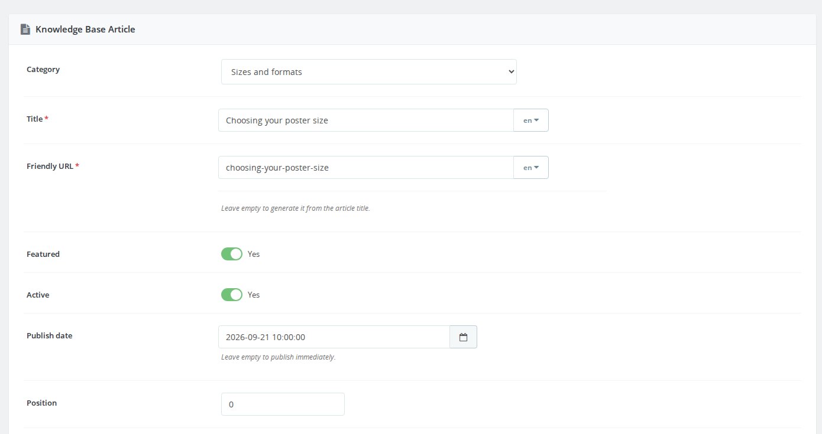822x434 pixels.
Task: Click the 'Title' field label
Action: (35, 119)
